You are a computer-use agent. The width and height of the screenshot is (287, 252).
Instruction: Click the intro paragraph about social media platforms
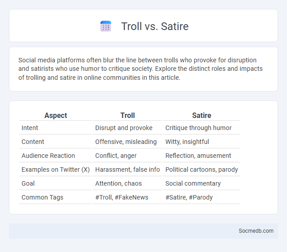pyautogui.click(x=140, y=69)
